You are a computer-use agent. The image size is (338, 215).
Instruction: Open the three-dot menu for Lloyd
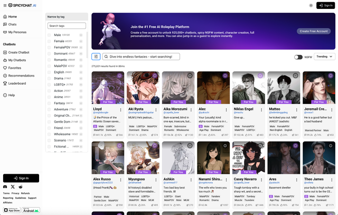[121, 110]
